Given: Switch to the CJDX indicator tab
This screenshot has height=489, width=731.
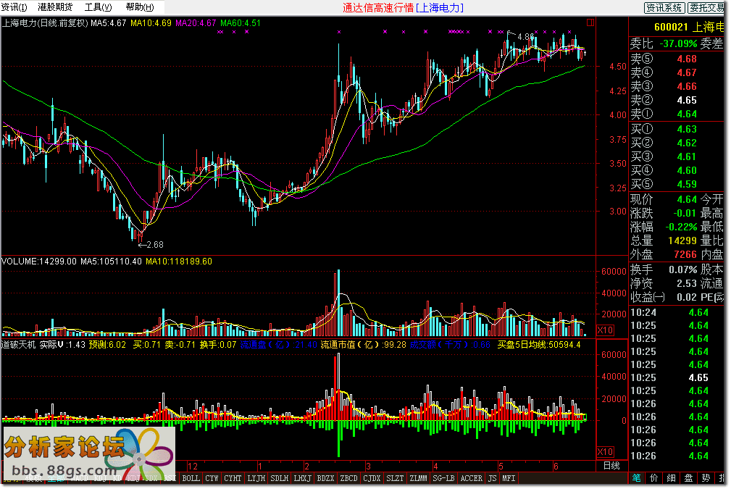Looking at the screenshot, I should (x=372, y=478).
